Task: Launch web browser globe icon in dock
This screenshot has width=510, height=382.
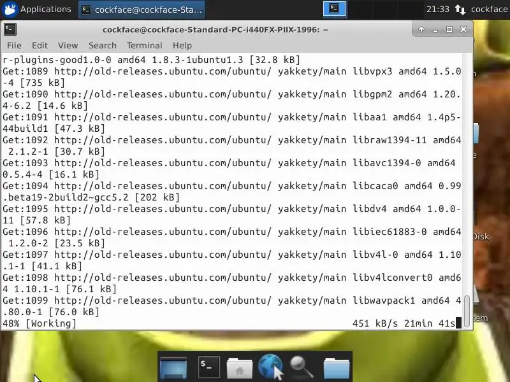Action: pyautogui.click(x=270, y=367)
